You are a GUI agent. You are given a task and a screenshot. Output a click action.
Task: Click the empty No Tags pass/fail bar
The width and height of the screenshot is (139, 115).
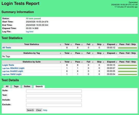click(127, 57)
